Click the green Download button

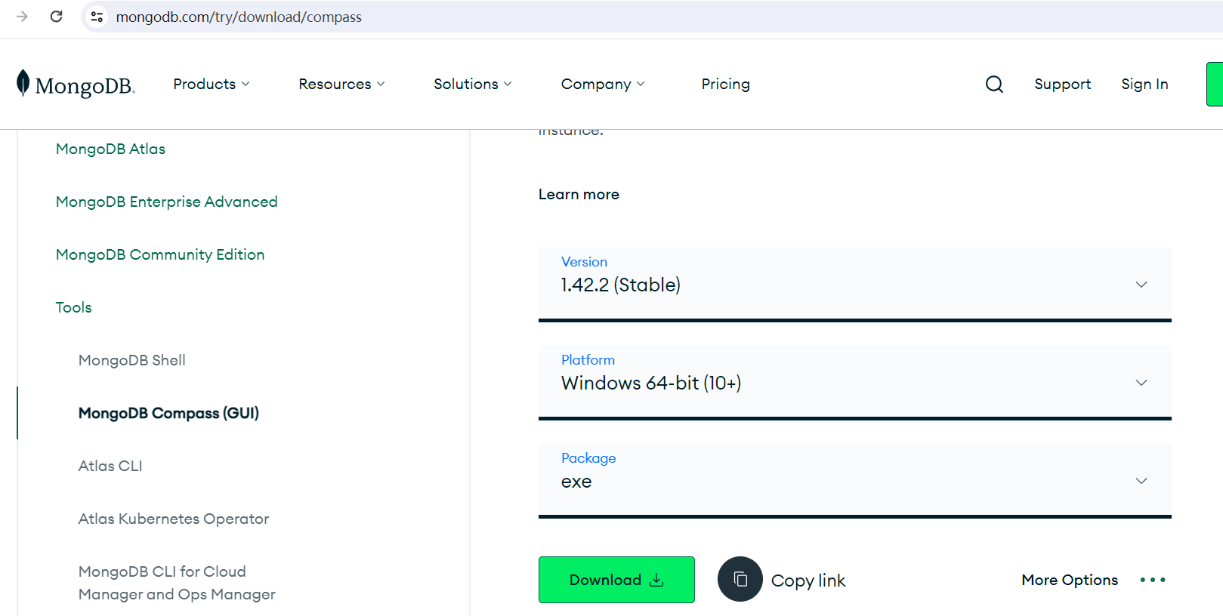[616, 580]
